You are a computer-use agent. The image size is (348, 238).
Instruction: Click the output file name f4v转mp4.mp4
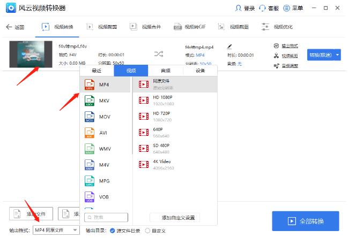[199, 47]
